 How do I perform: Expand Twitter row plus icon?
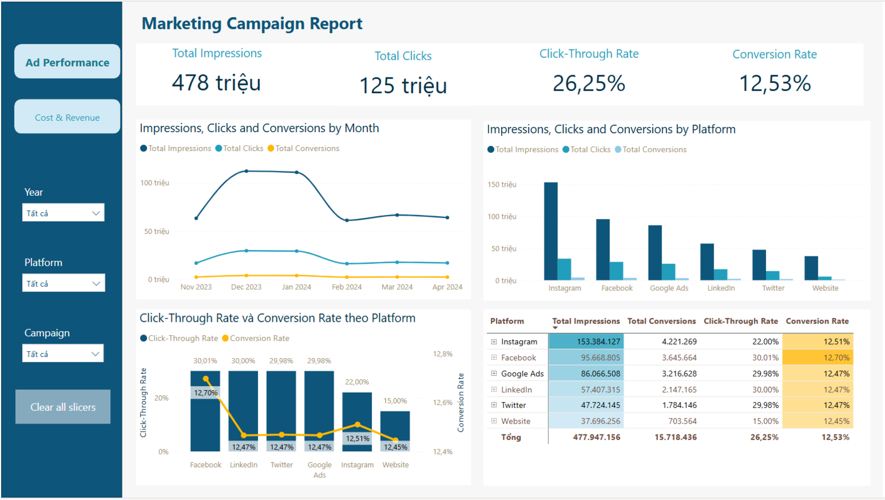click(494, 405)
